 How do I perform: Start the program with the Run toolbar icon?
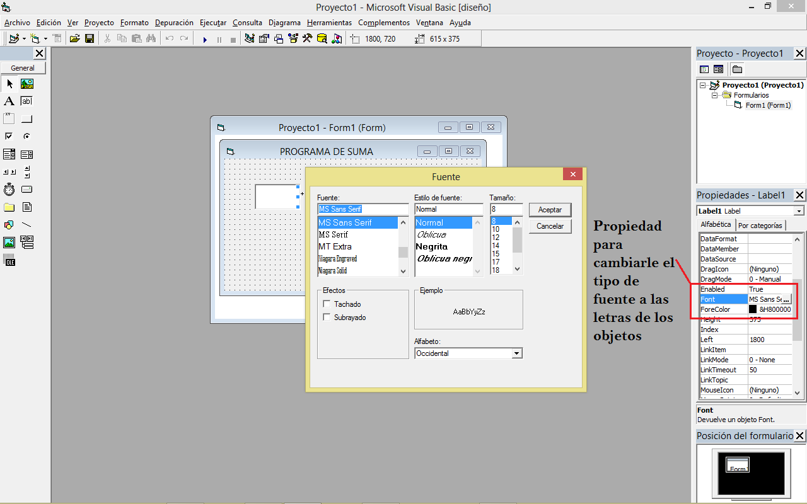tap(205, 38)
